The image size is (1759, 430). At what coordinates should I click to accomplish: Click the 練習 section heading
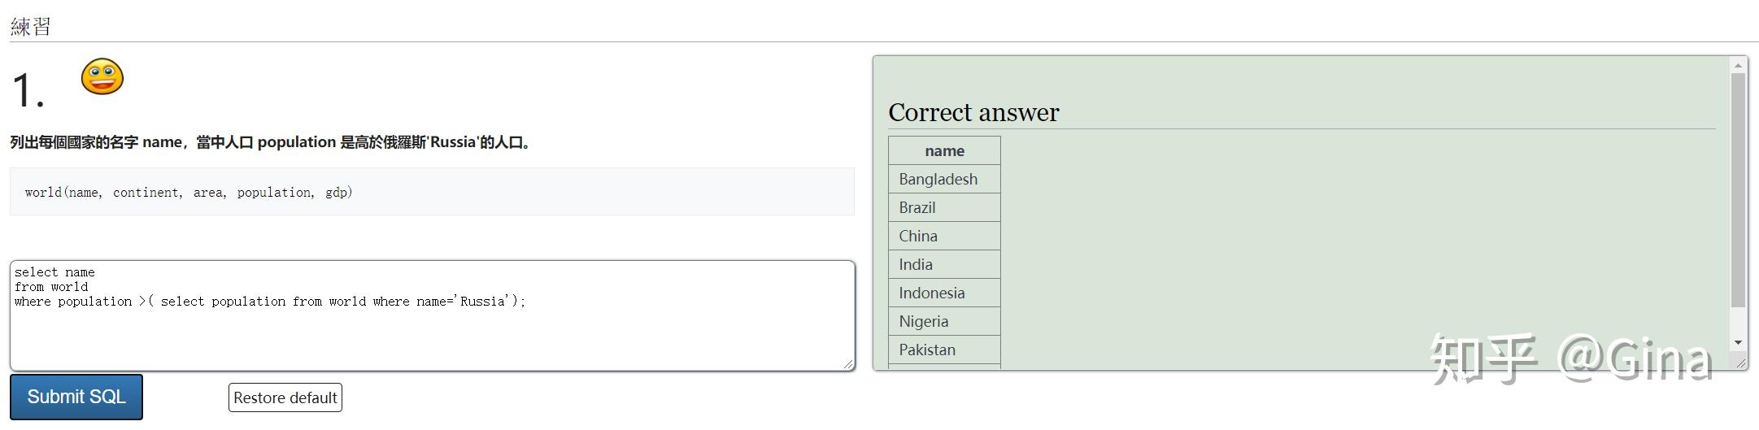tap(31, 26)
